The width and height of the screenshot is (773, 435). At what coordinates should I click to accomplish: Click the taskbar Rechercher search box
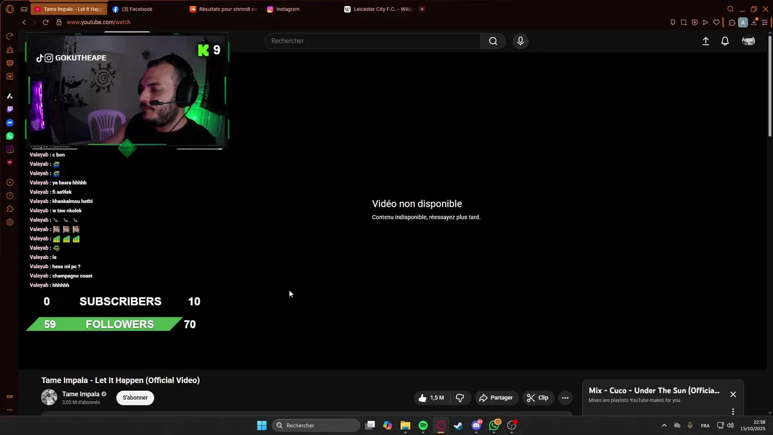pos(316,425)
